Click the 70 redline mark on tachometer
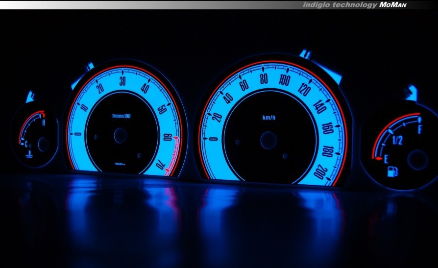438x268 pixels. [x=161, y=165]
